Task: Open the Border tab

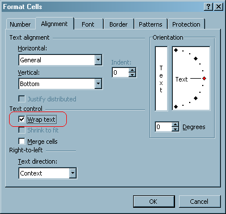Action: [118, 24]
